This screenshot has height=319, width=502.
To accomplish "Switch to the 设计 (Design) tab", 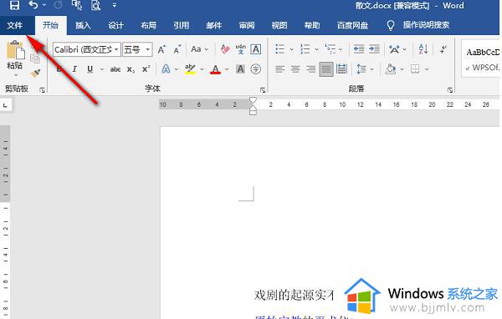I will [x=115, y=25].
